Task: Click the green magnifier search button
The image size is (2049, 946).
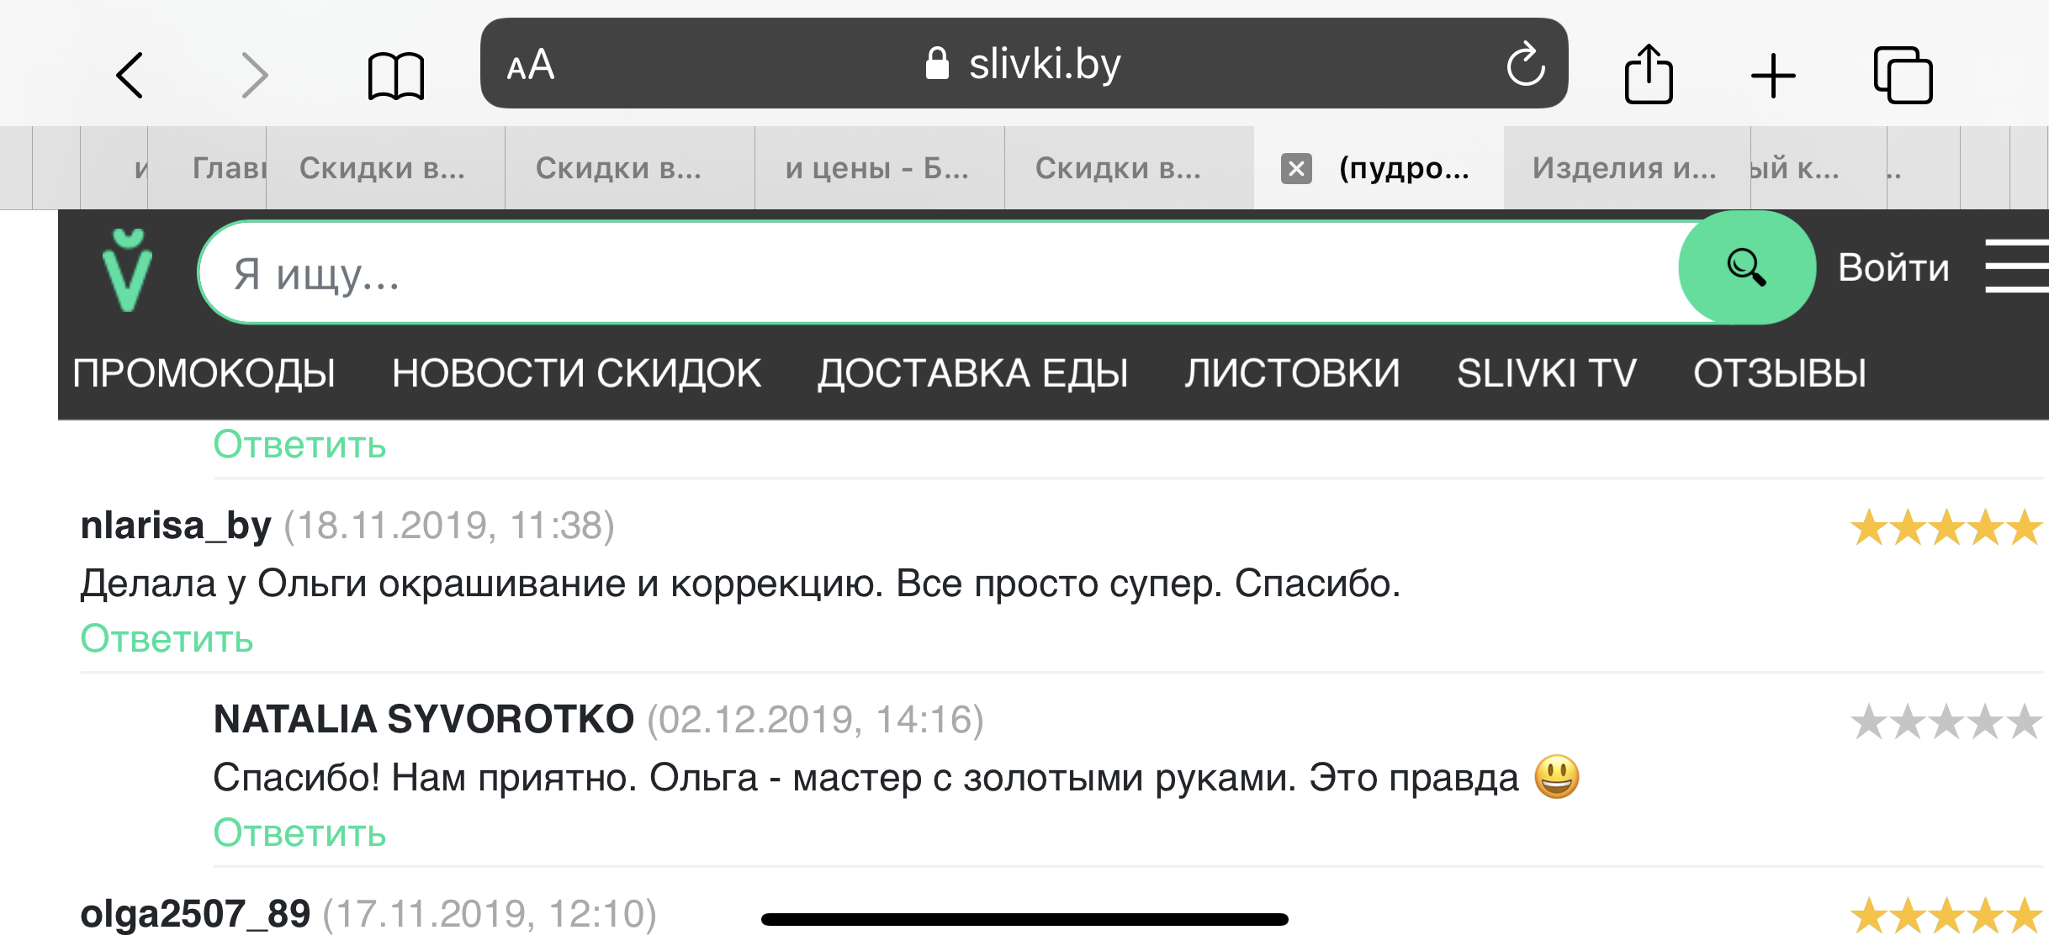Action: 1746,268
